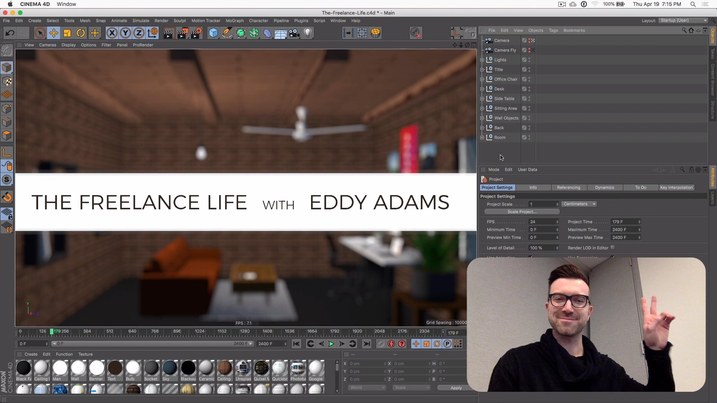The width and height of the screenshot is (717, 403).
Task: Open the Light object icon
Action: (308, 33)
